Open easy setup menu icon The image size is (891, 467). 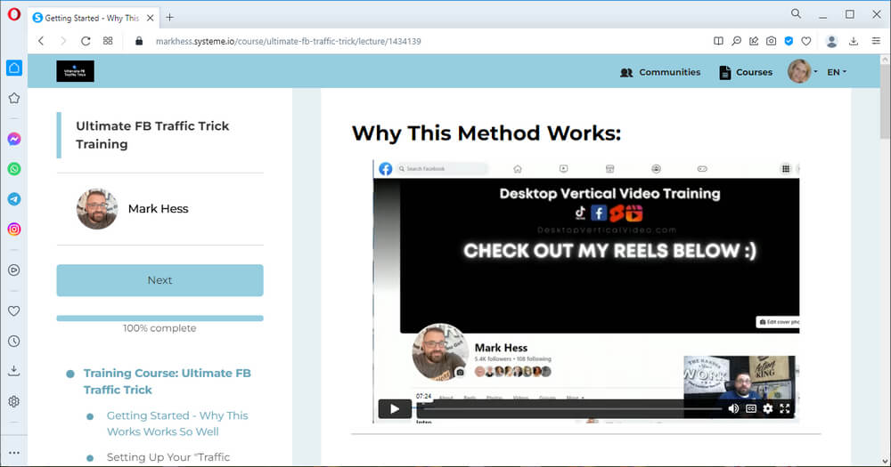[x=876, y=41]
